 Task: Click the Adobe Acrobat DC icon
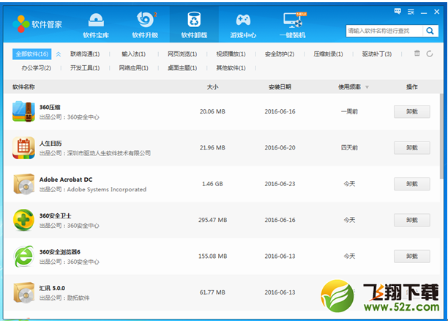(23, 184)
